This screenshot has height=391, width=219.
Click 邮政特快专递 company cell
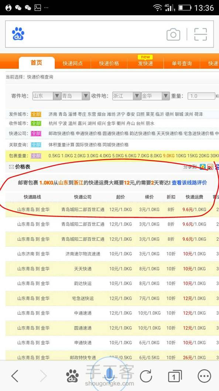point(83,358)
